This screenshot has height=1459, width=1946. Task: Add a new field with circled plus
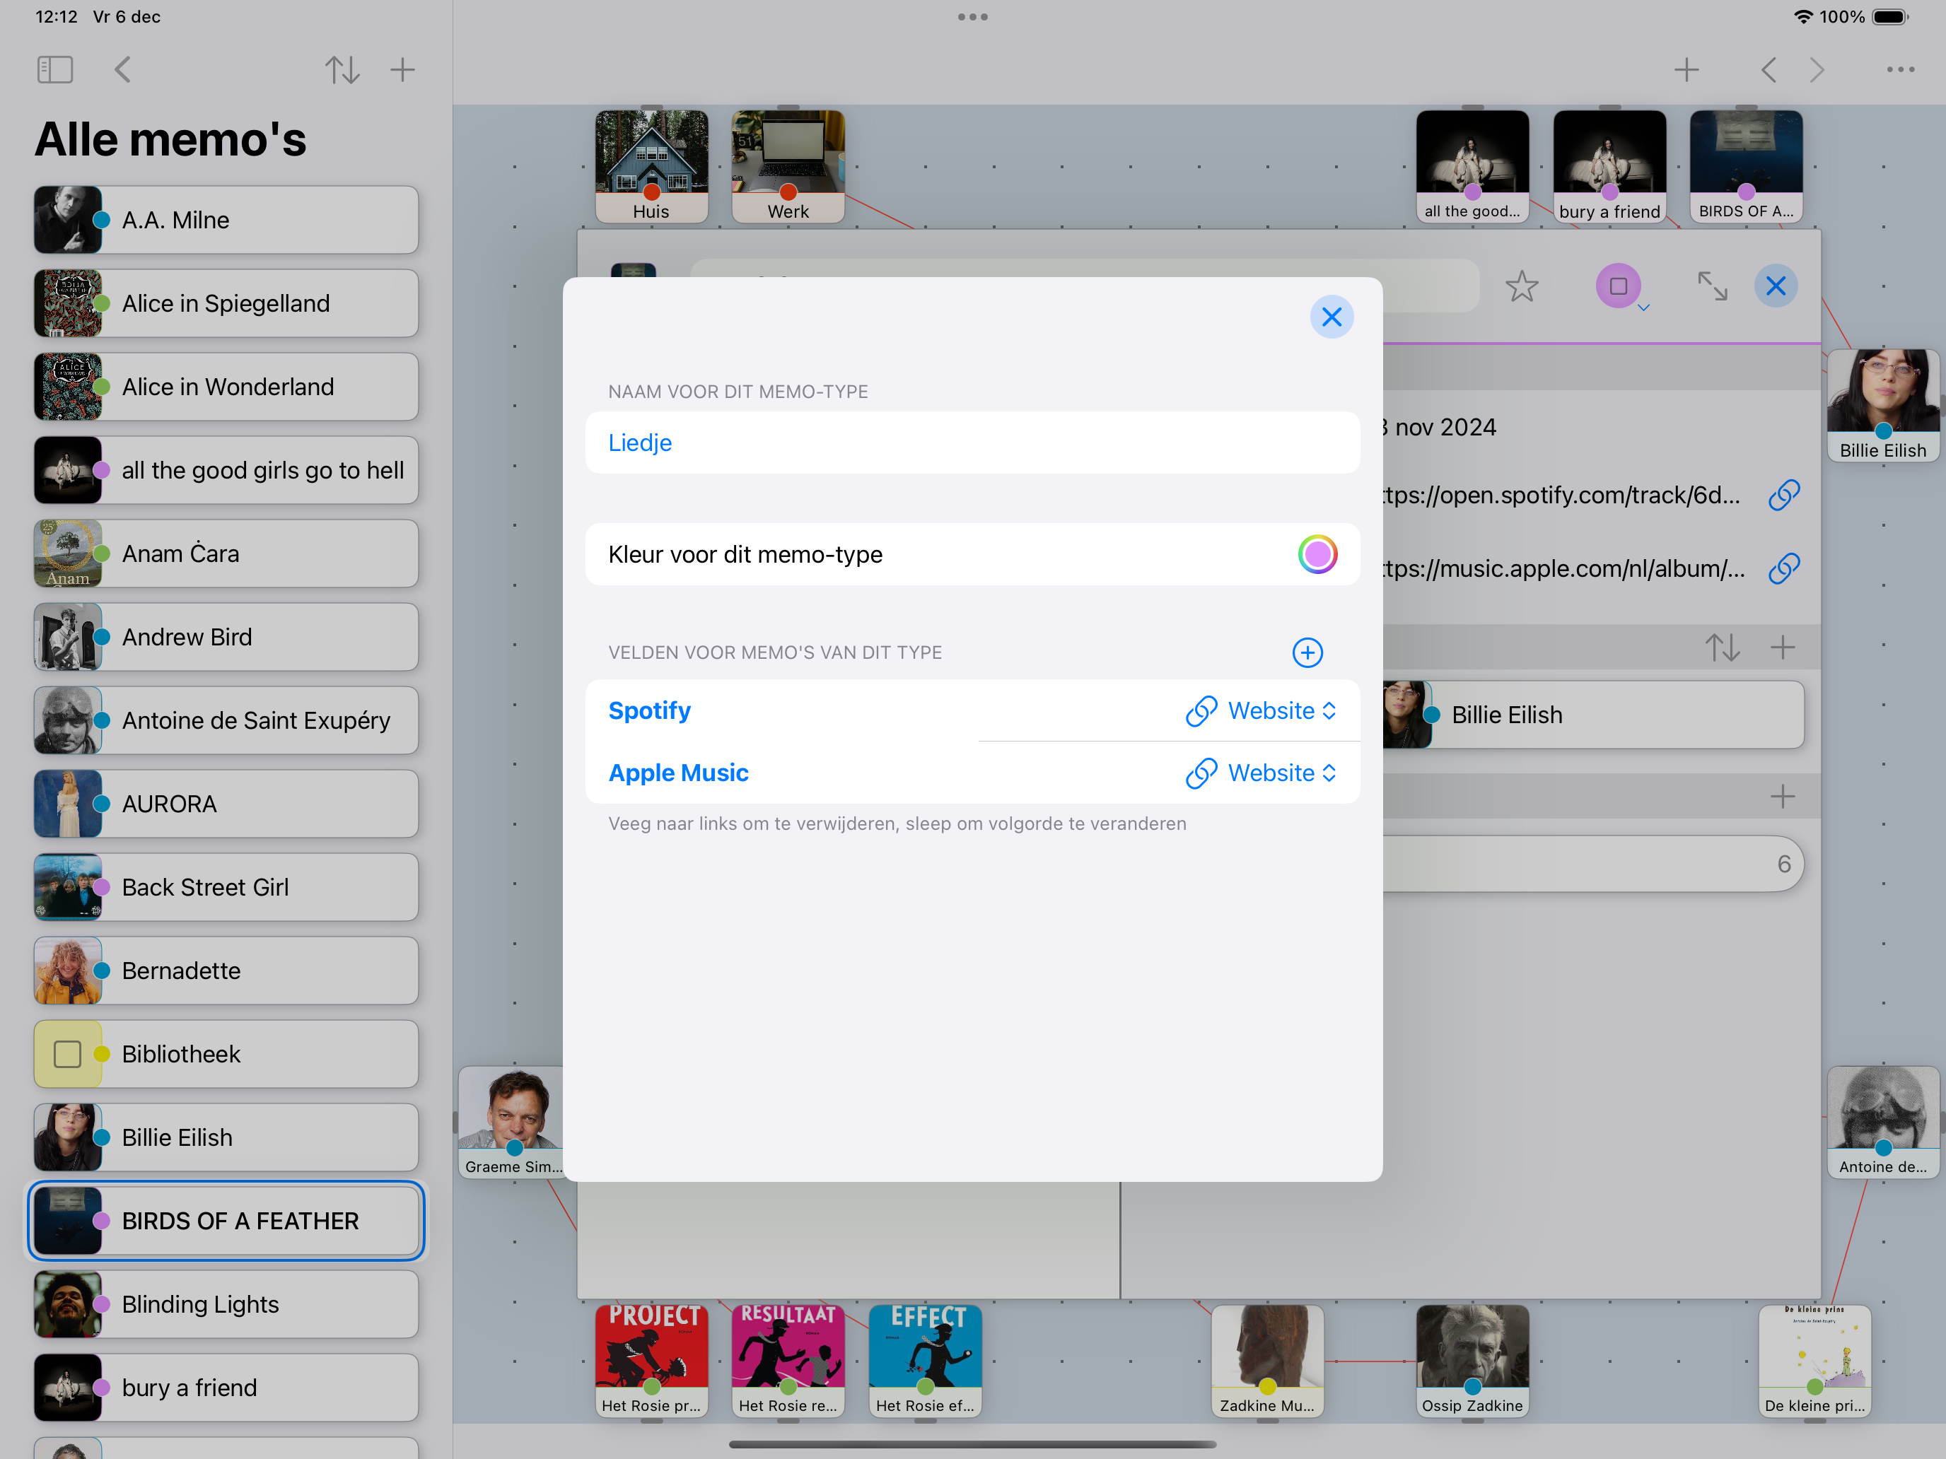[x=1307, y=652]
